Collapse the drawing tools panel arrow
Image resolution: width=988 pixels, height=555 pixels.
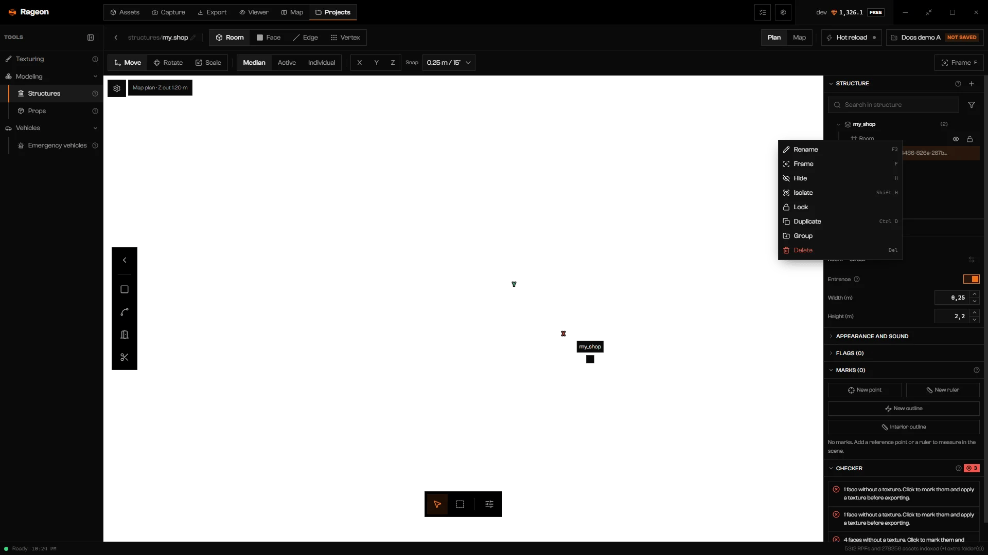[125, 260]
